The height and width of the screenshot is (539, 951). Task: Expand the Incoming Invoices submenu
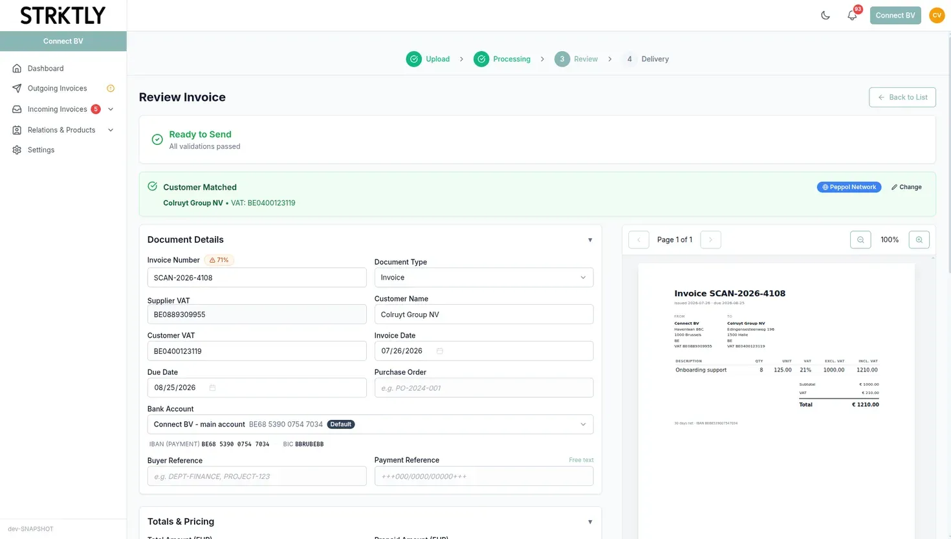tap(111, 109)
